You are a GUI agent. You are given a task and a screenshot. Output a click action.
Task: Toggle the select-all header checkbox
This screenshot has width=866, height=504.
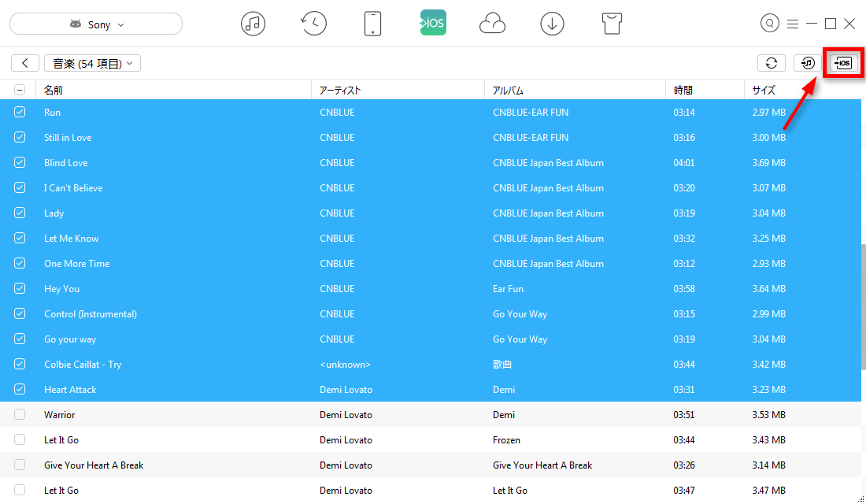click(x=20, y=90)
